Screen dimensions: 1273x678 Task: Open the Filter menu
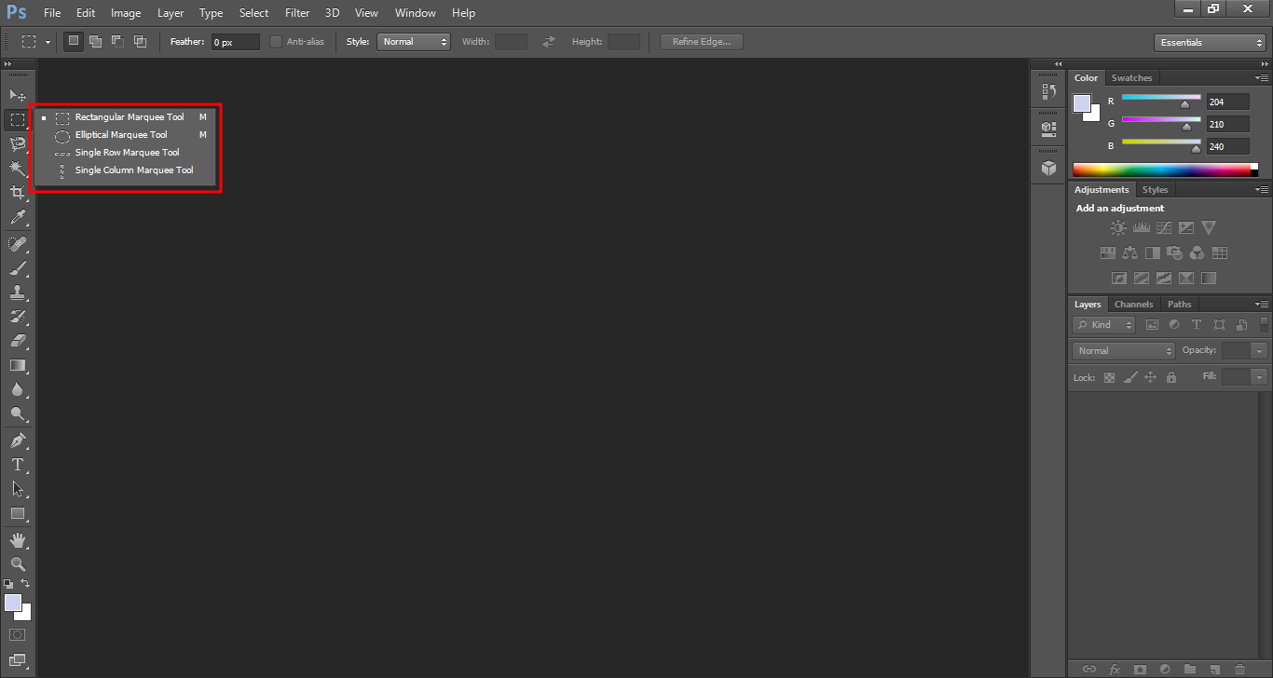(x=297, y=13)
